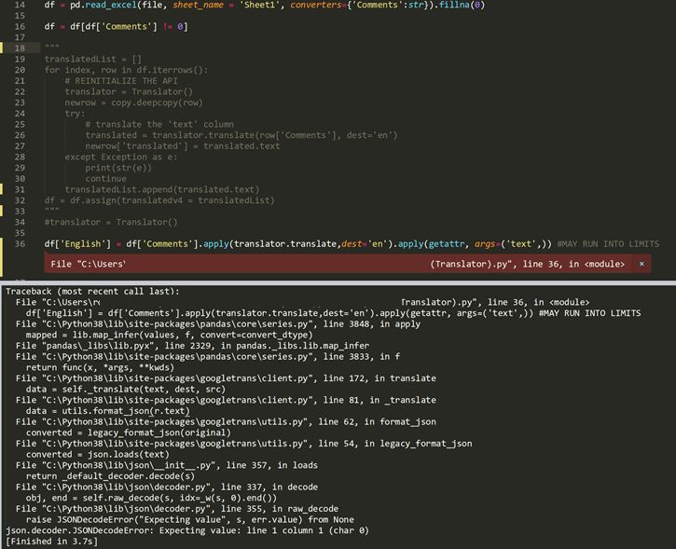Viewport: 676px width, 549px height.
Task: Click commented 'for index, row in df.iterrows():' line
Action: click(126, 70)
